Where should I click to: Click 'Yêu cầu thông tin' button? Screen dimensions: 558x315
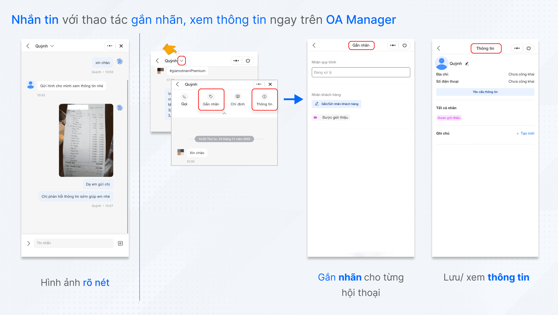[485, 92]
